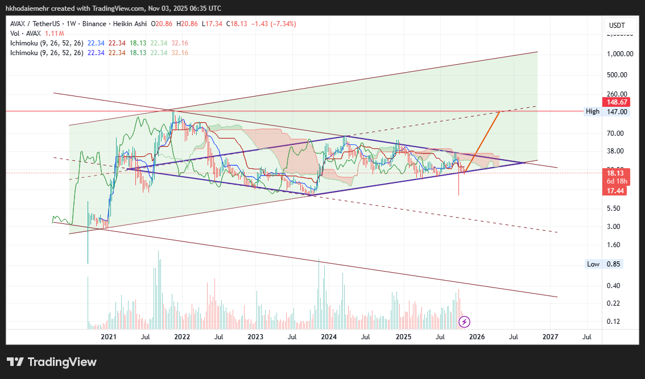Click the 17.44 price label

coord(617,191)
